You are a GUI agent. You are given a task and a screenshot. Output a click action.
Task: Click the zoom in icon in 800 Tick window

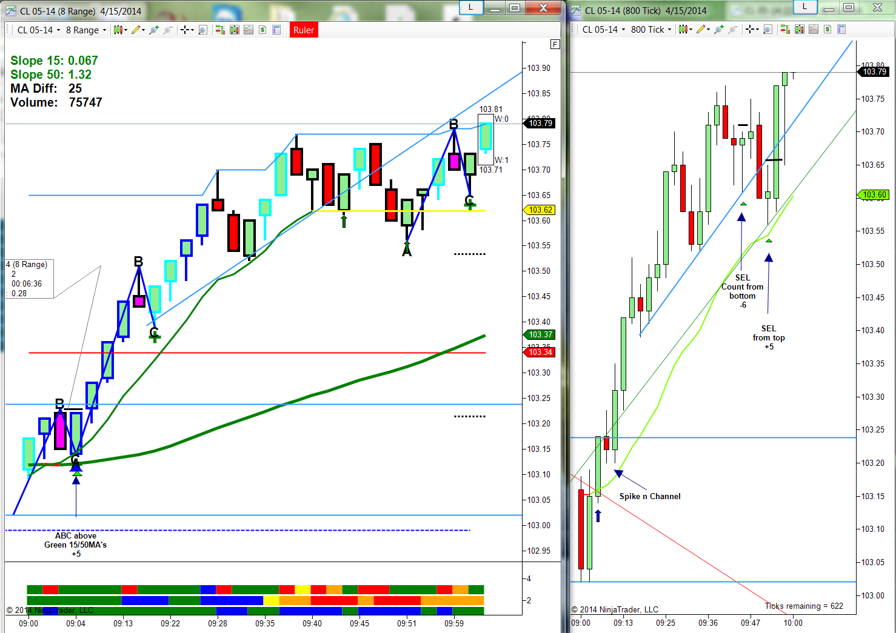[x=719, y=29]
